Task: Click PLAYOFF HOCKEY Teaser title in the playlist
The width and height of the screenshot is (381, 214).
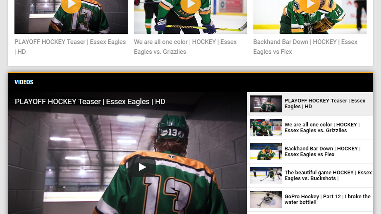Action: tap(325, 104)
